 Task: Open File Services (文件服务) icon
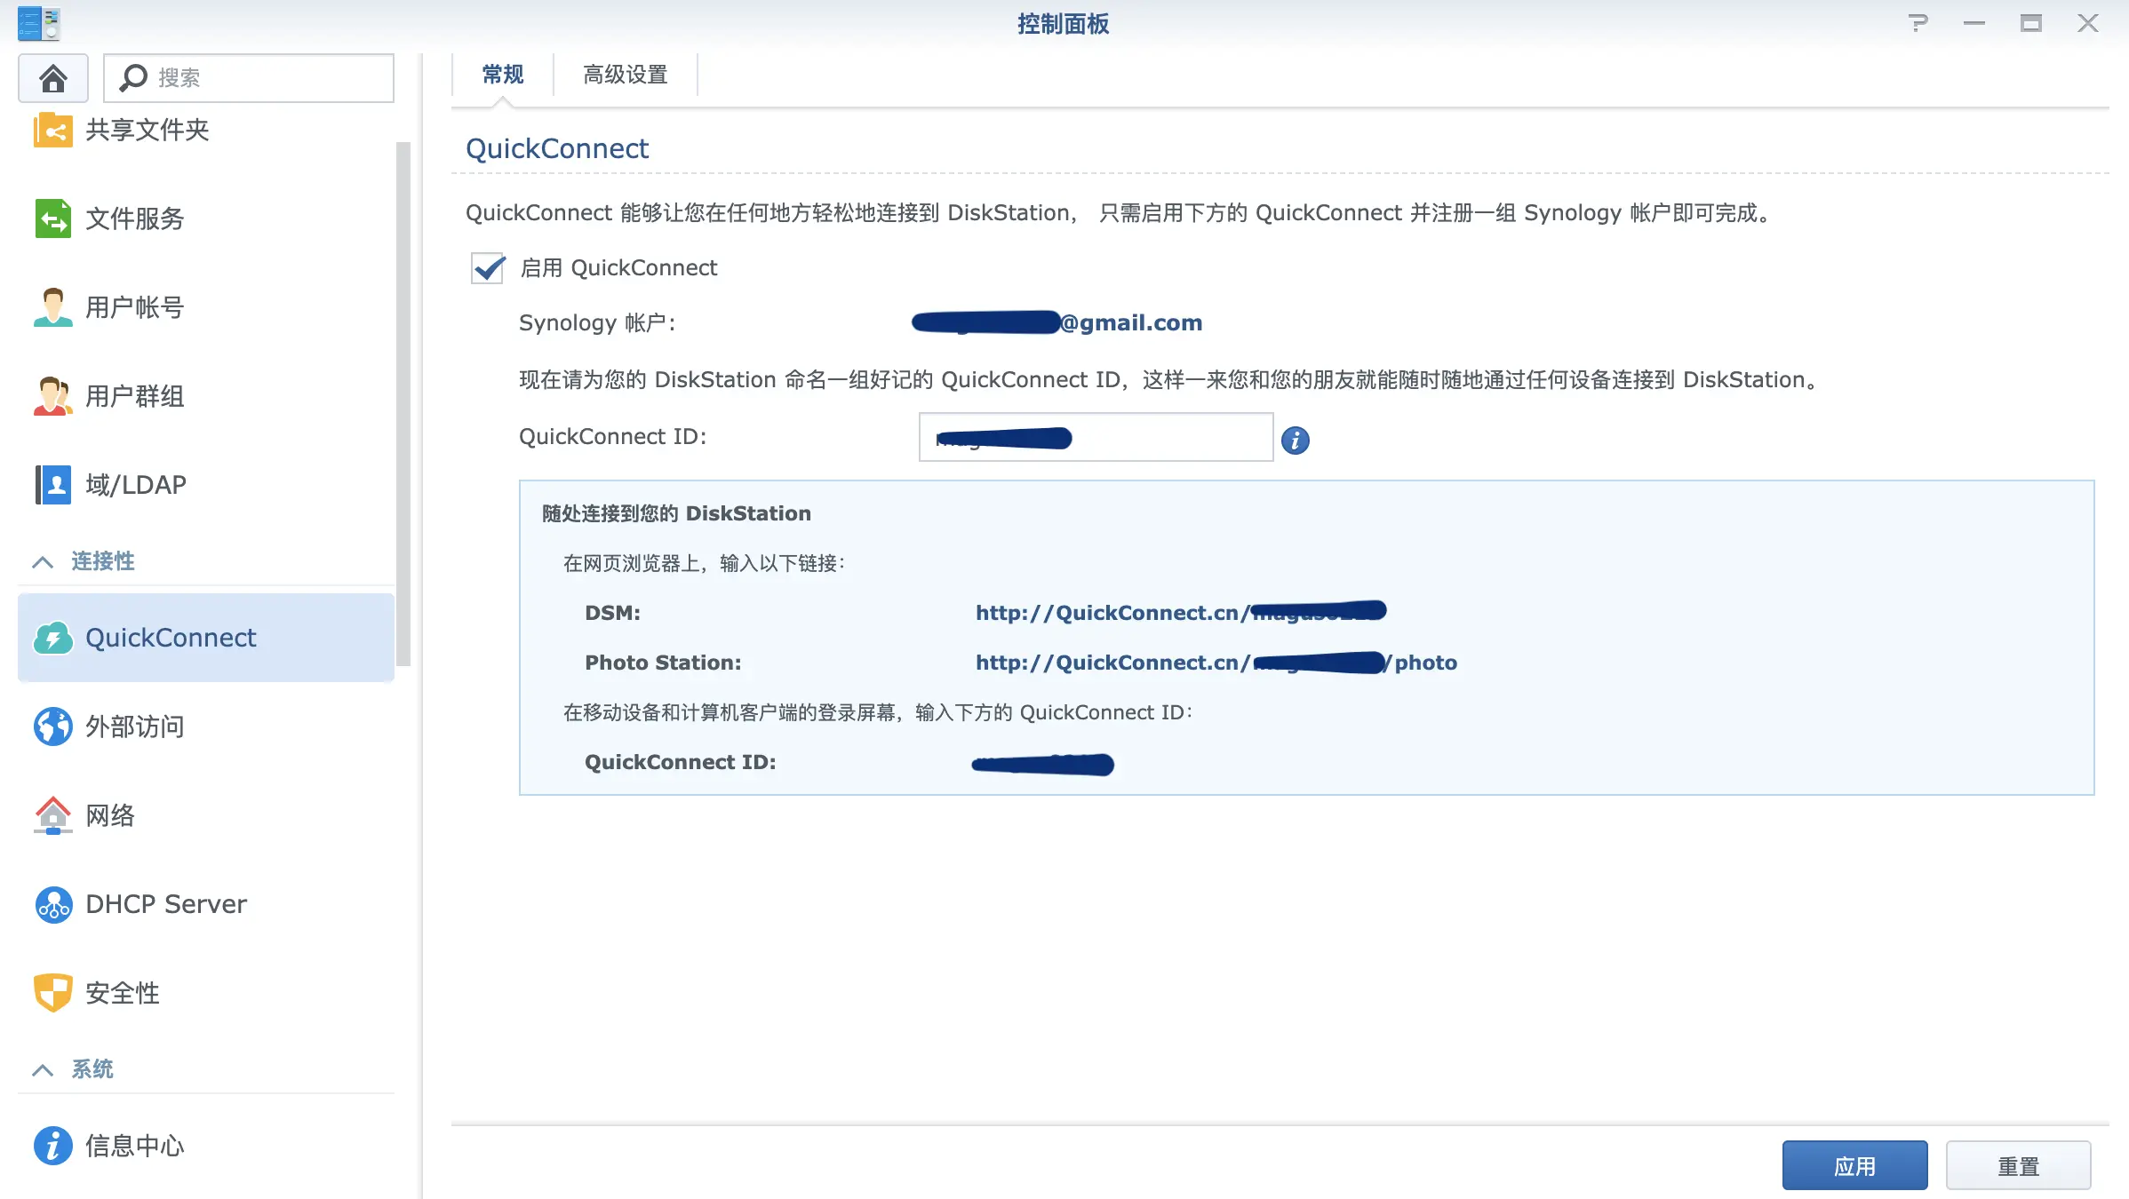click(x=52, y=218)
